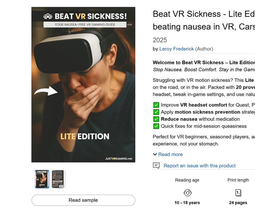Click the 10 - 18 years reading age
This screenshot has width=255, height=216.
click(187, 203)
